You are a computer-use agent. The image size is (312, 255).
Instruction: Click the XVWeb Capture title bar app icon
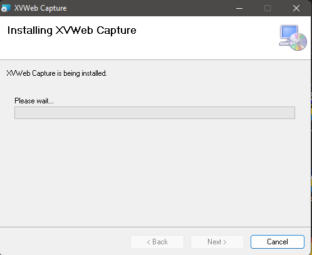(x=6, y=8)
